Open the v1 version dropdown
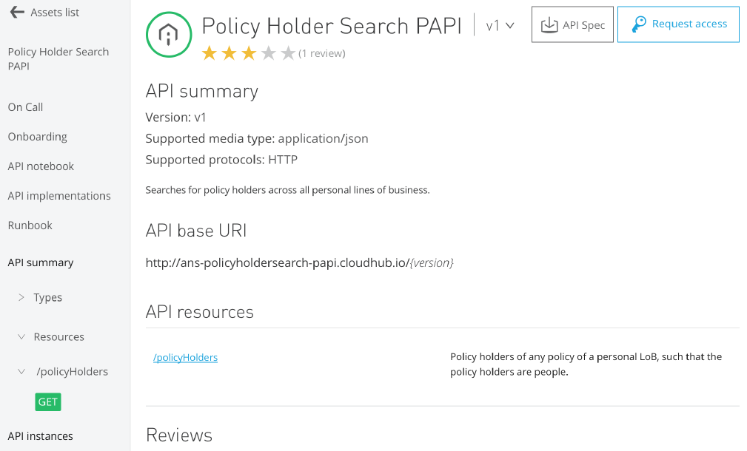The image size is (747, 451). coord(500,26)
